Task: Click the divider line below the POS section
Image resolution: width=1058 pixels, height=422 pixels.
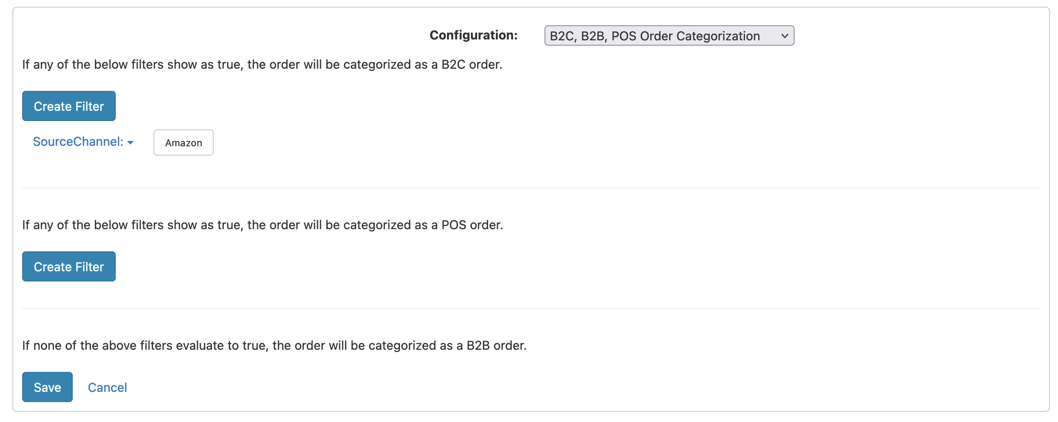Action: pos(531,309)
